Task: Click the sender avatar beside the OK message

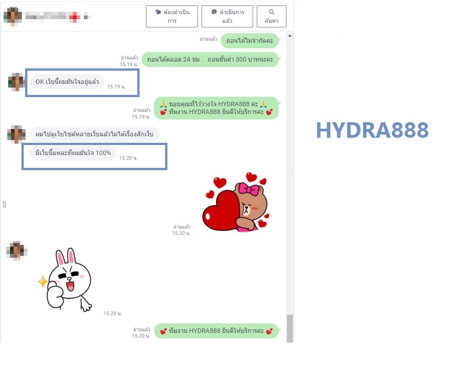Action: (x=17, y=82)
